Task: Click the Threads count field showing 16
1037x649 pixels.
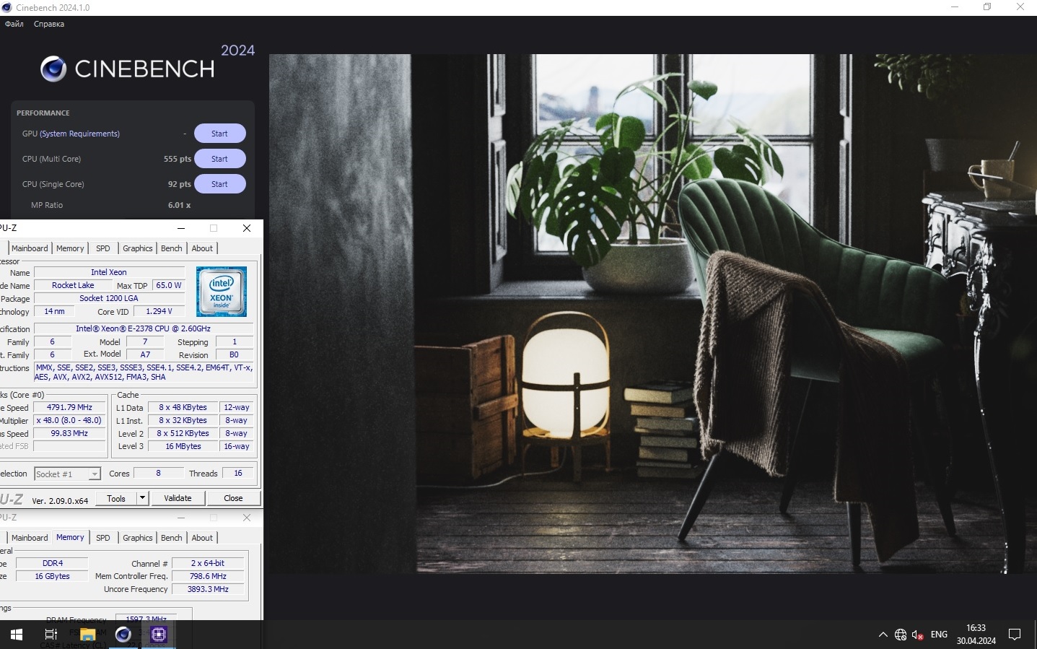Action: (x=238, y=474)
